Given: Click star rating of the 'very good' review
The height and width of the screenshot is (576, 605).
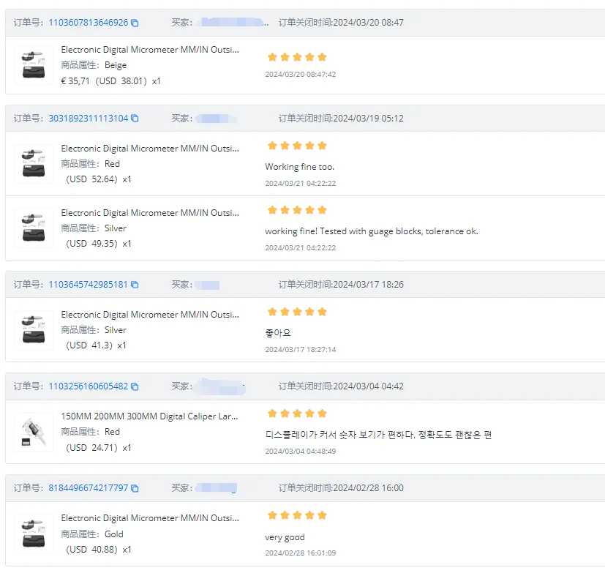Looking at the screenshot, I should pos(297,515).
